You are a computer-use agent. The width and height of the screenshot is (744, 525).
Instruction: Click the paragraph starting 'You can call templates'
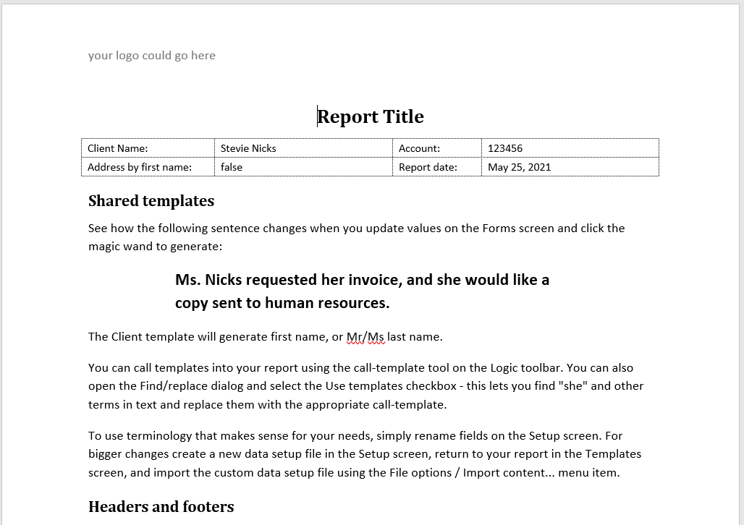click(365, 386)
